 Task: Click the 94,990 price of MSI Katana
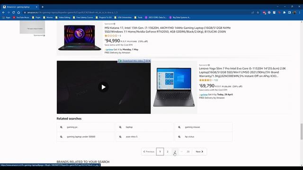coord(112,41)
